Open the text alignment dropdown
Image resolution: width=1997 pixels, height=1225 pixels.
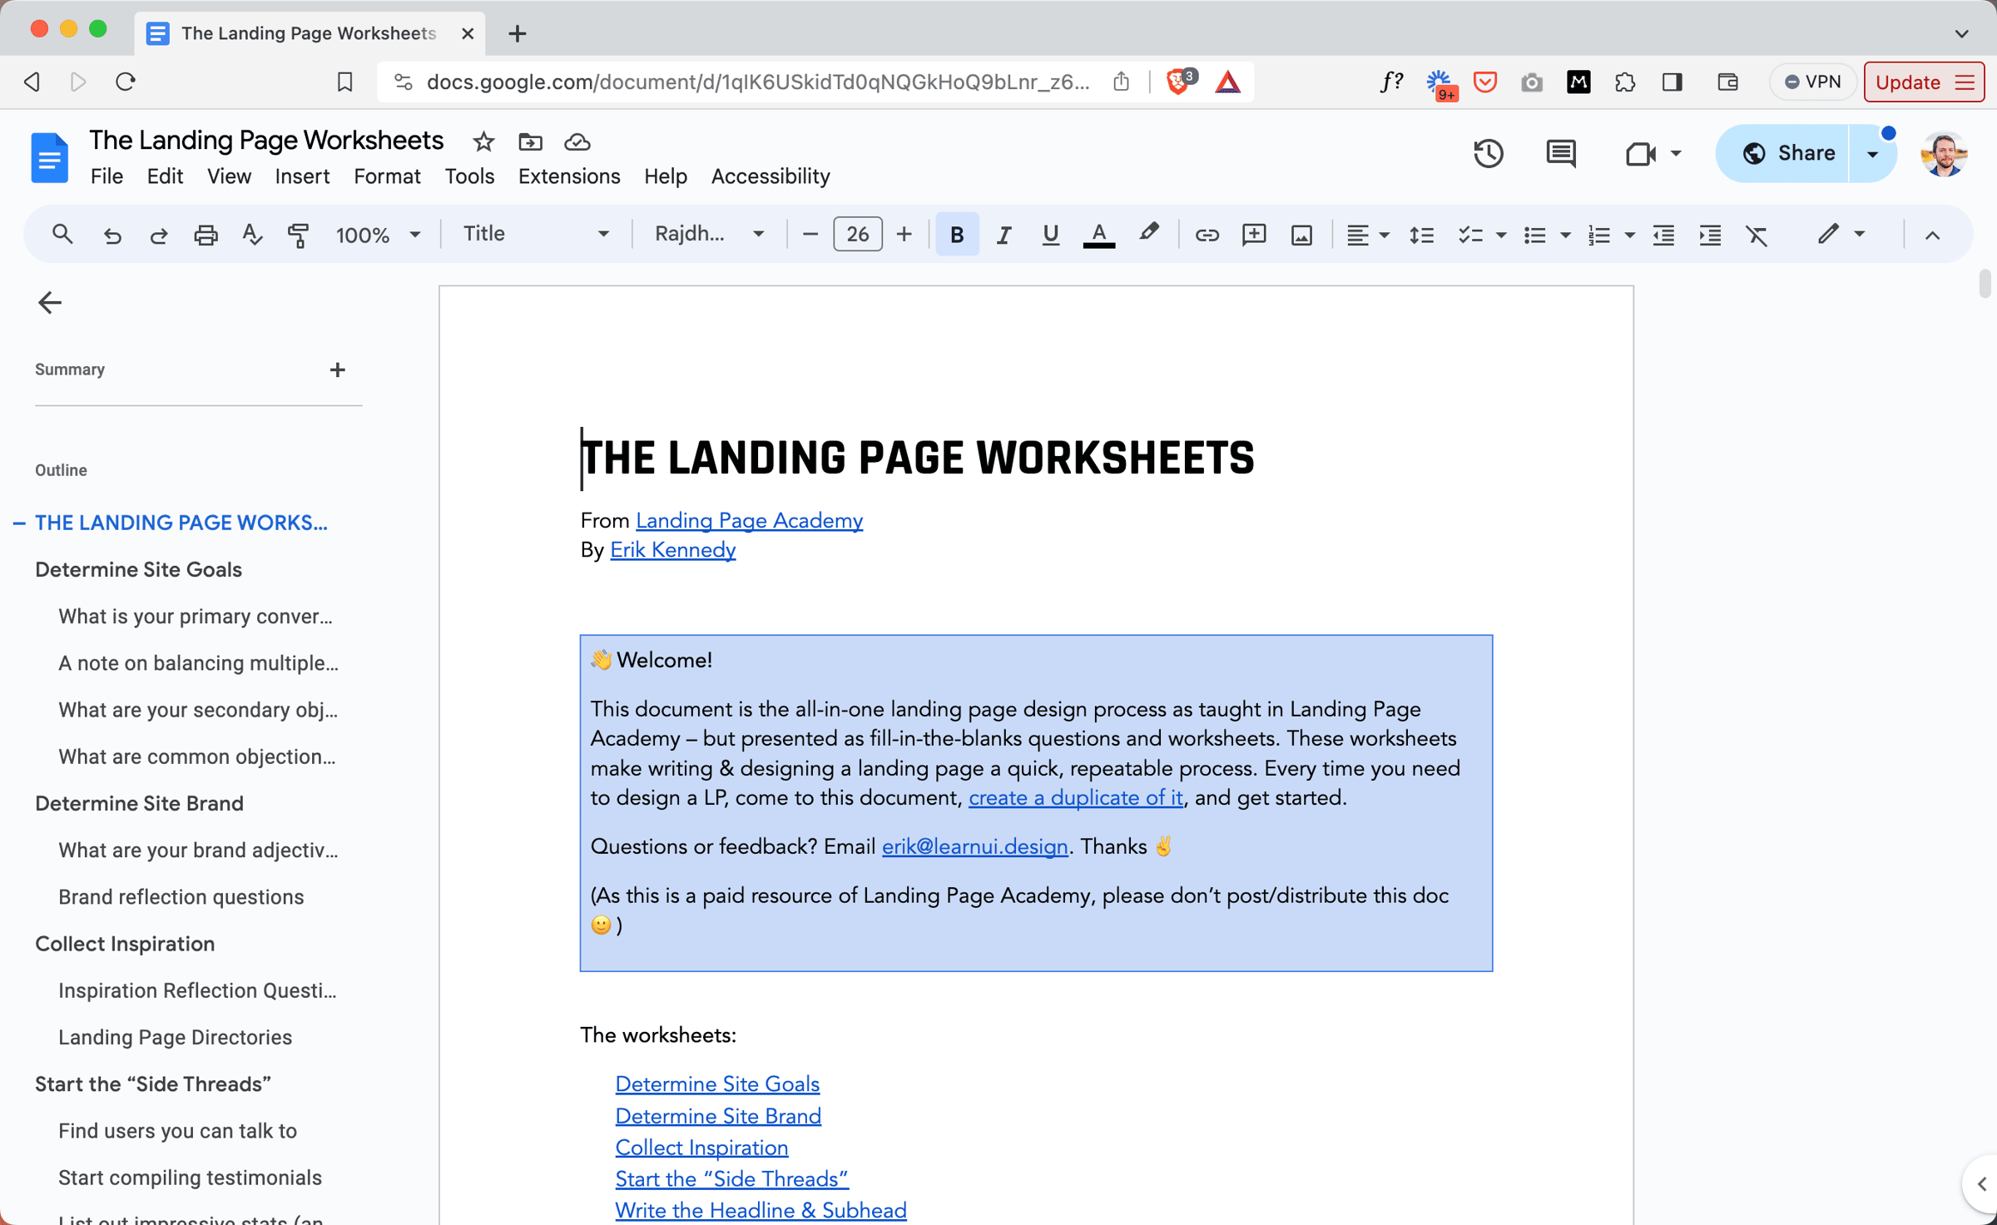pyautogui.click(x=1367, y=236)
